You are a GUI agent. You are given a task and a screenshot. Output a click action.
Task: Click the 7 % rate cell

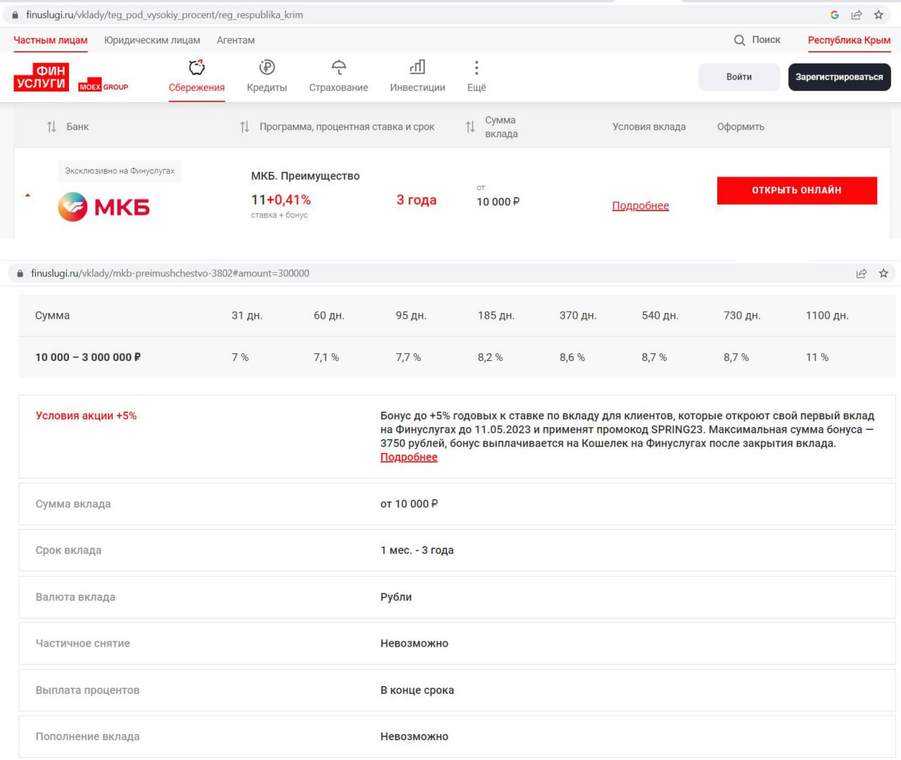point(240,357)
